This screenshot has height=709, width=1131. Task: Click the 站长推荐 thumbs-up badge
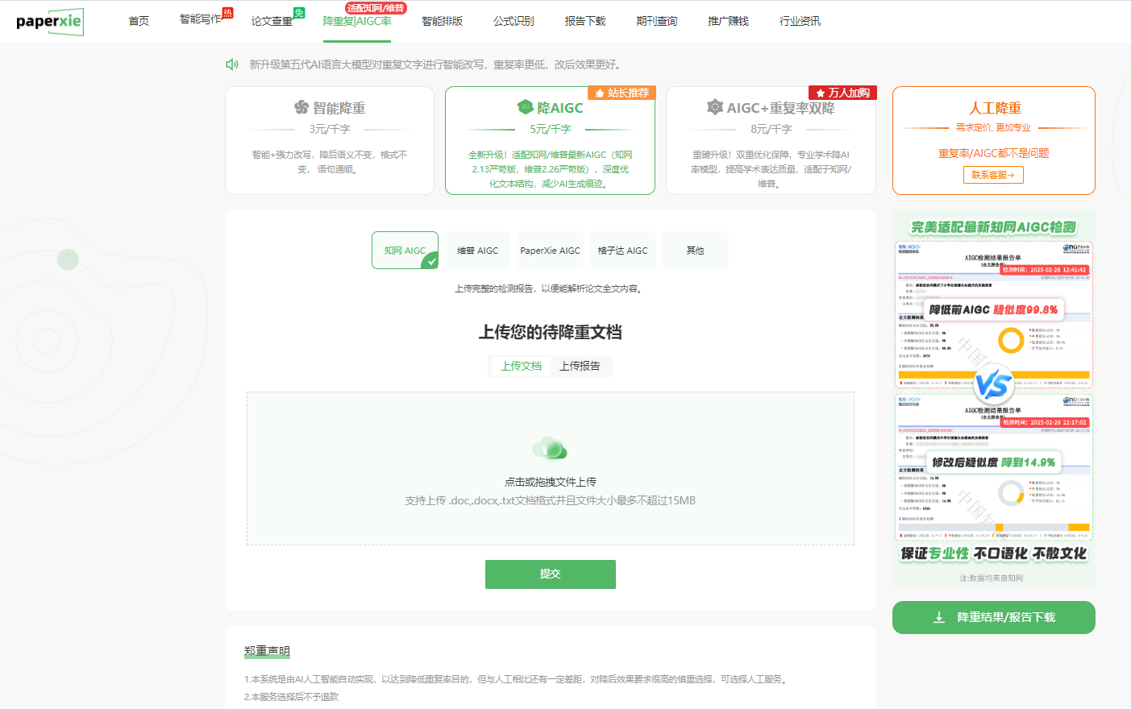622,93
